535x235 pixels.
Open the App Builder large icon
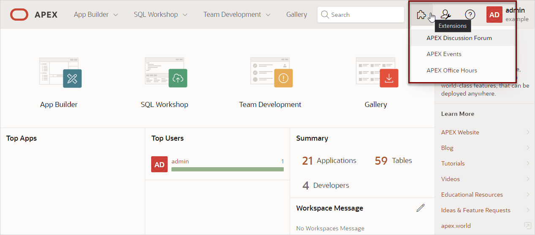[60, 73]
